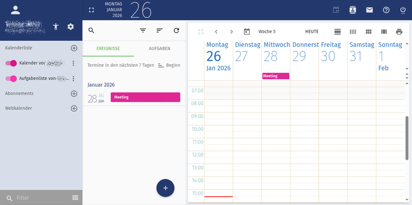Select Montag 26 day header

click(218, 57)
